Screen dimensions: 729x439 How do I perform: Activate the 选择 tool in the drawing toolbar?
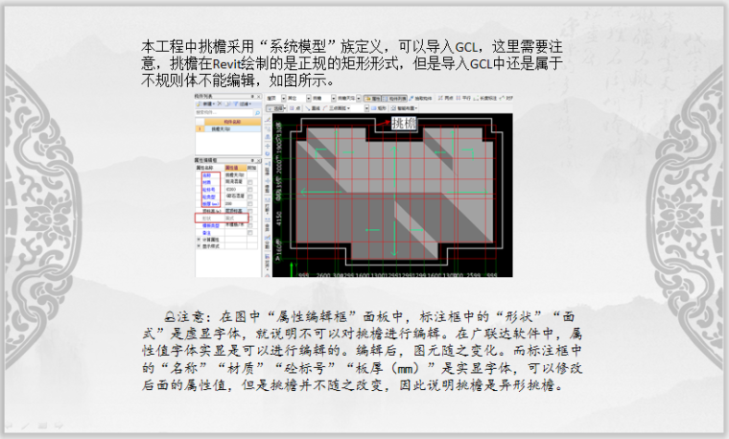(278, 107)
